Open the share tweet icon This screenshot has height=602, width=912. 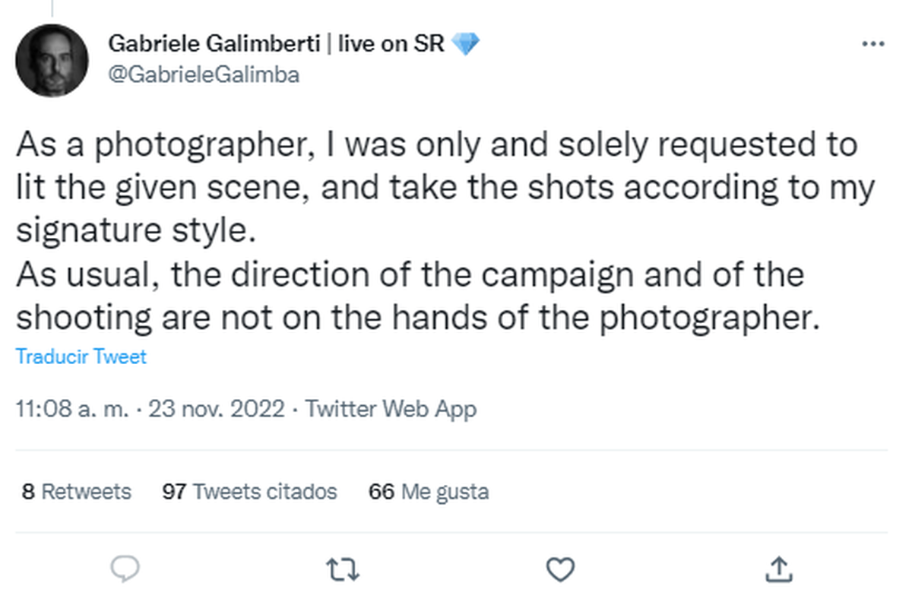779,568
